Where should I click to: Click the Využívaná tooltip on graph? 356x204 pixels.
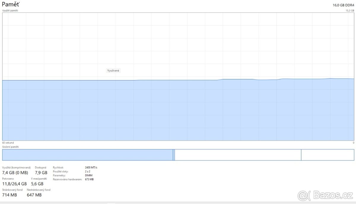point(113,71)
